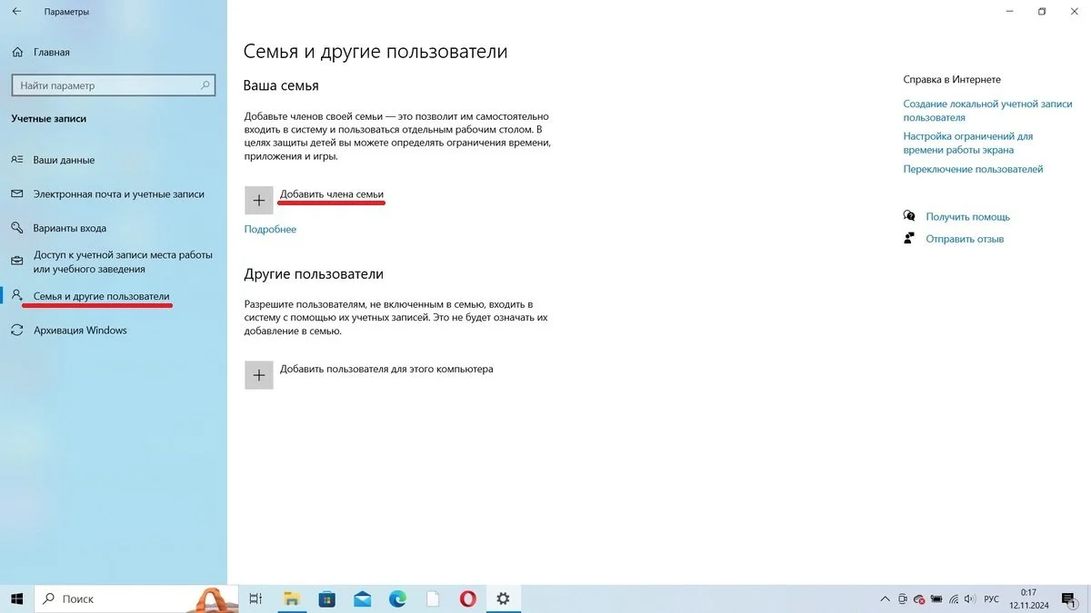Click the key icon for Варианты входа

[16, 228]
